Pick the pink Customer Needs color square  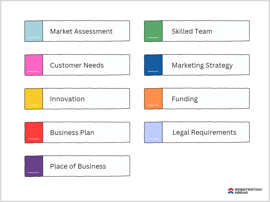coord(33,65)
